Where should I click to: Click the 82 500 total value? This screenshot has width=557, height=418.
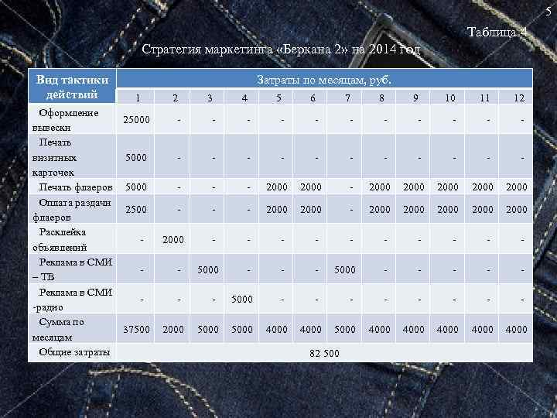[x=324, y=353]
